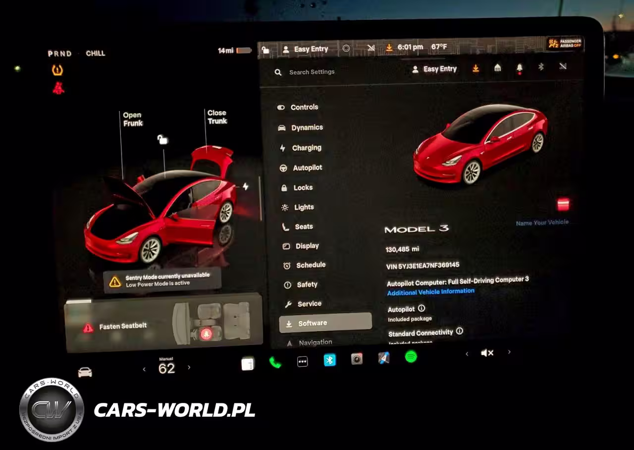The image size is (634, 450).
Task: Tap the charge port lightning bolt icon
Action: (245, 186)
